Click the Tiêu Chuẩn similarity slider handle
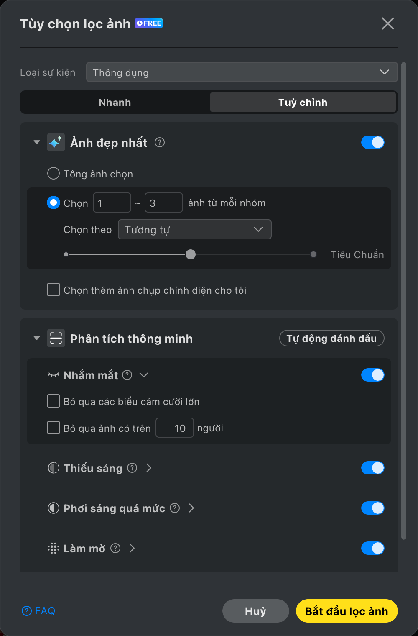The image size is (418, 636). coord(191,254)
